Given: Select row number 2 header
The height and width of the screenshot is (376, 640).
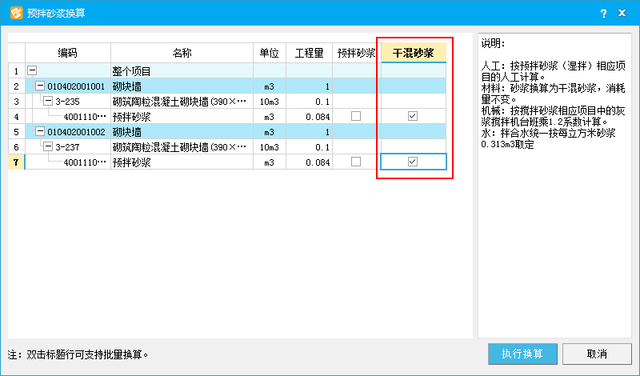Looking at the screenshot, I should (16, 86).
